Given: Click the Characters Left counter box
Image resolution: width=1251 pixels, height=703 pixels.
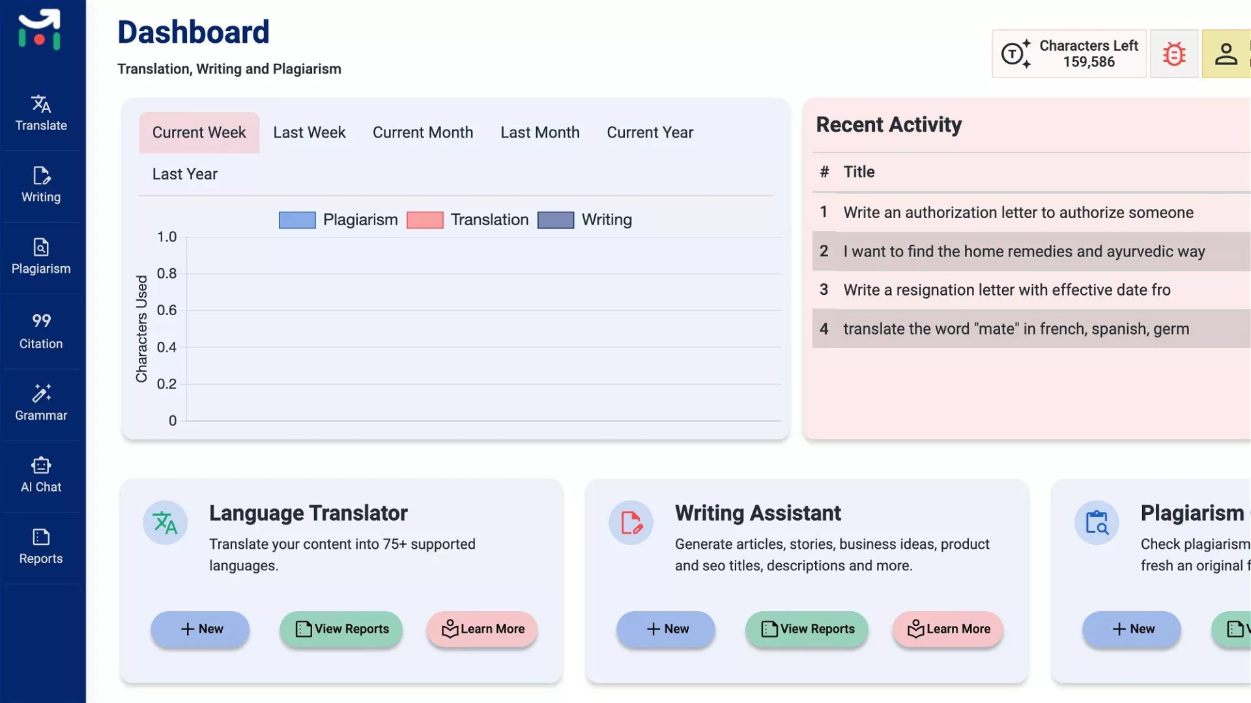Looking at the screenshot, I should (x=1069, y=54).
